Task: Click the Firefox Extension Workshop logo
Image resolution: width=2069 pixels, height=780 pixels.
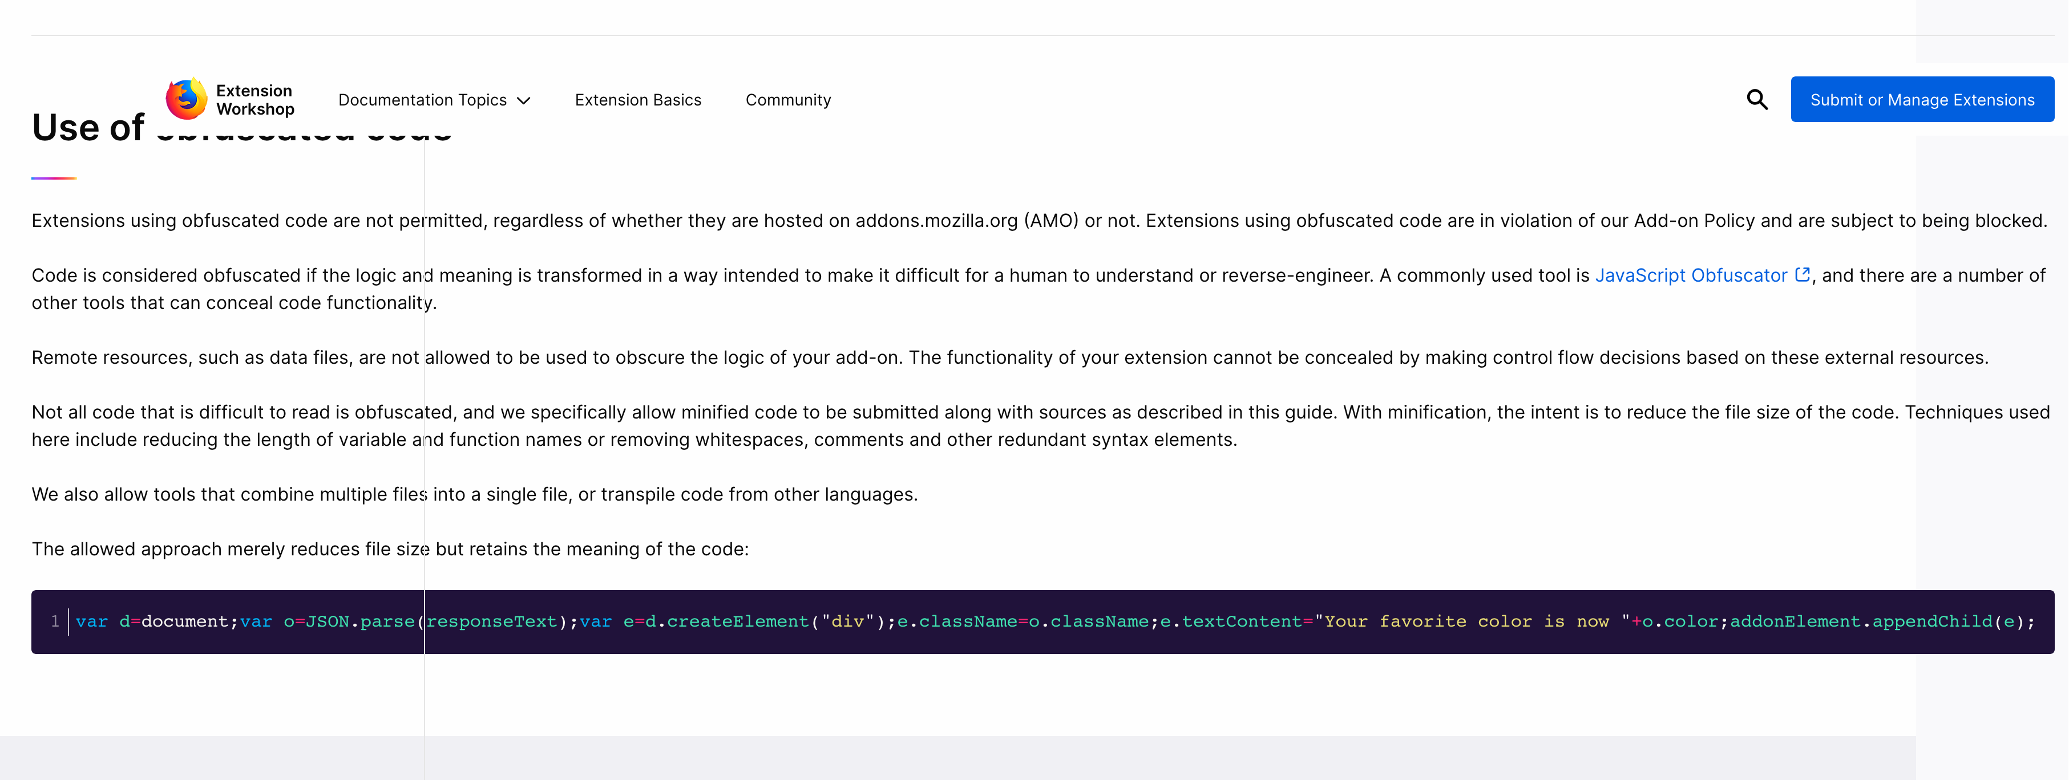Action: pos(187,100)
